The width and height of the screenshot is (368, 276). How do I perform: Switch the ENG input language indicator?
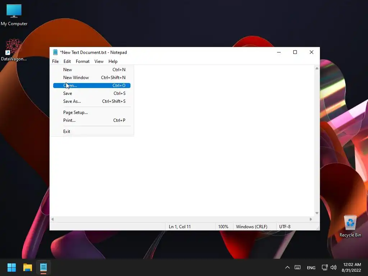[311, 267]
